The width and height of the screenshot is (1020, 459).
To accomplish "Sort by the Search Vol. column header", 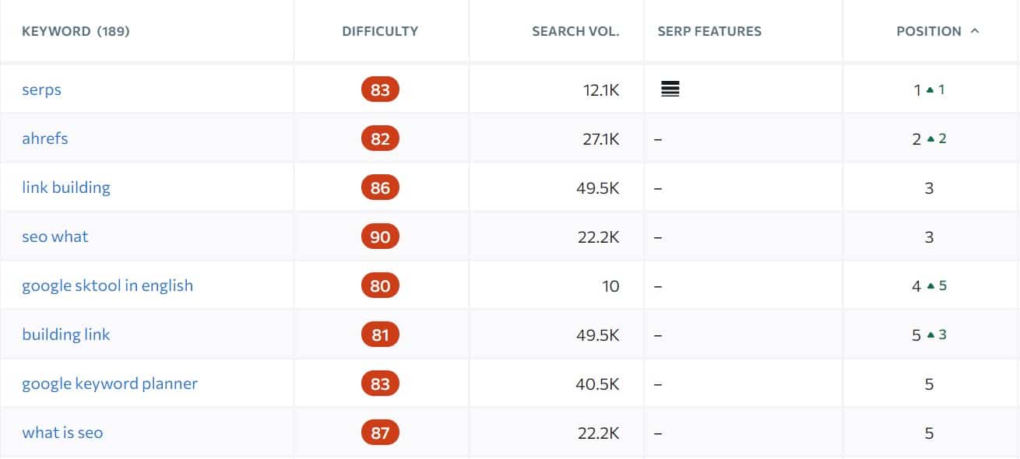I will pos(575,31).
